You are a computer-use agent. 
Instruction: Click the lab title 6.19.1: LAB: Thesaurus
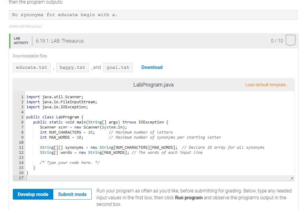click(59, 41)
